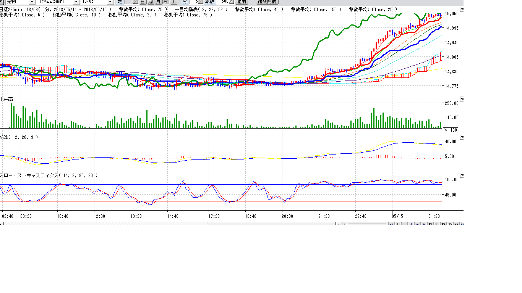Image resolution: width=522 pixels, height=293 pixels.
Task: Open the main price chart triangle menu
Action: pyautogui.click(x=462, y=9)
